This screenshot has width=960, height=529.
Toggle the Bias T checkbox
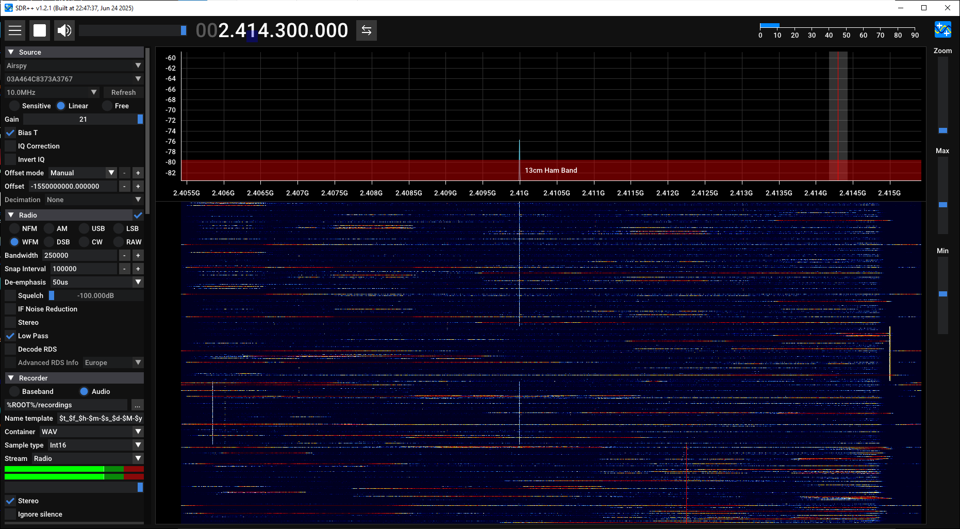point(10,133)
